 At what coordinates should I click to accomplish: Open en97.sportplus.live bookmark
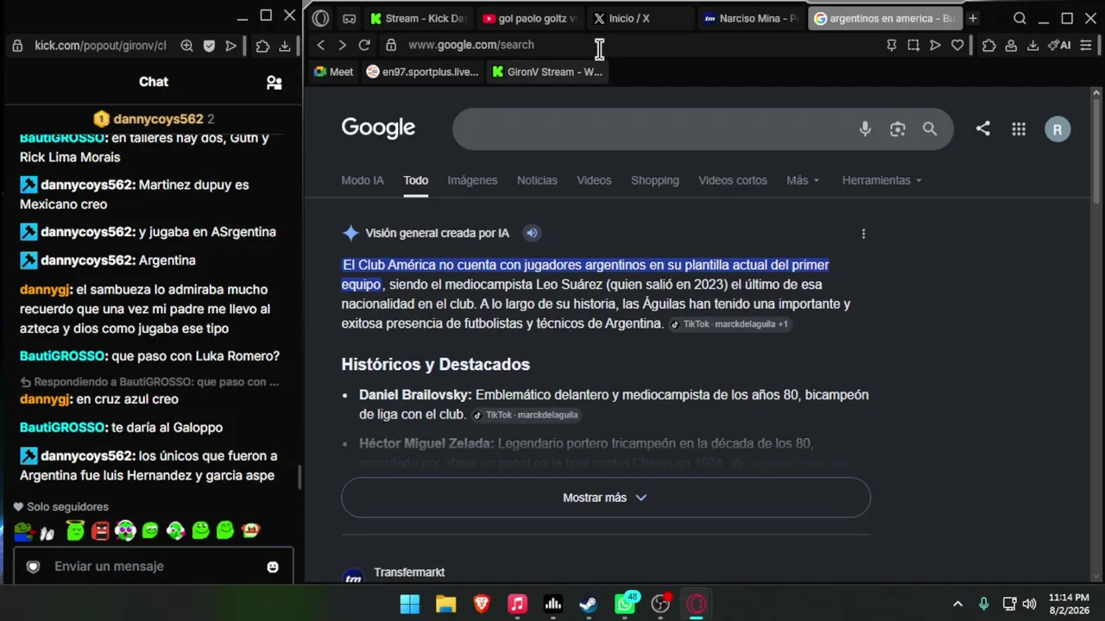coord(422,72)
